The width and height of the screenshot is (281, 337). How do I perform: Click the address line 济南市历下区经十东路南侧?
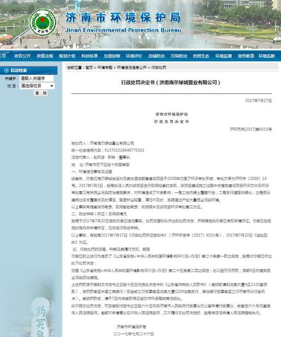(x=107, y=164)
